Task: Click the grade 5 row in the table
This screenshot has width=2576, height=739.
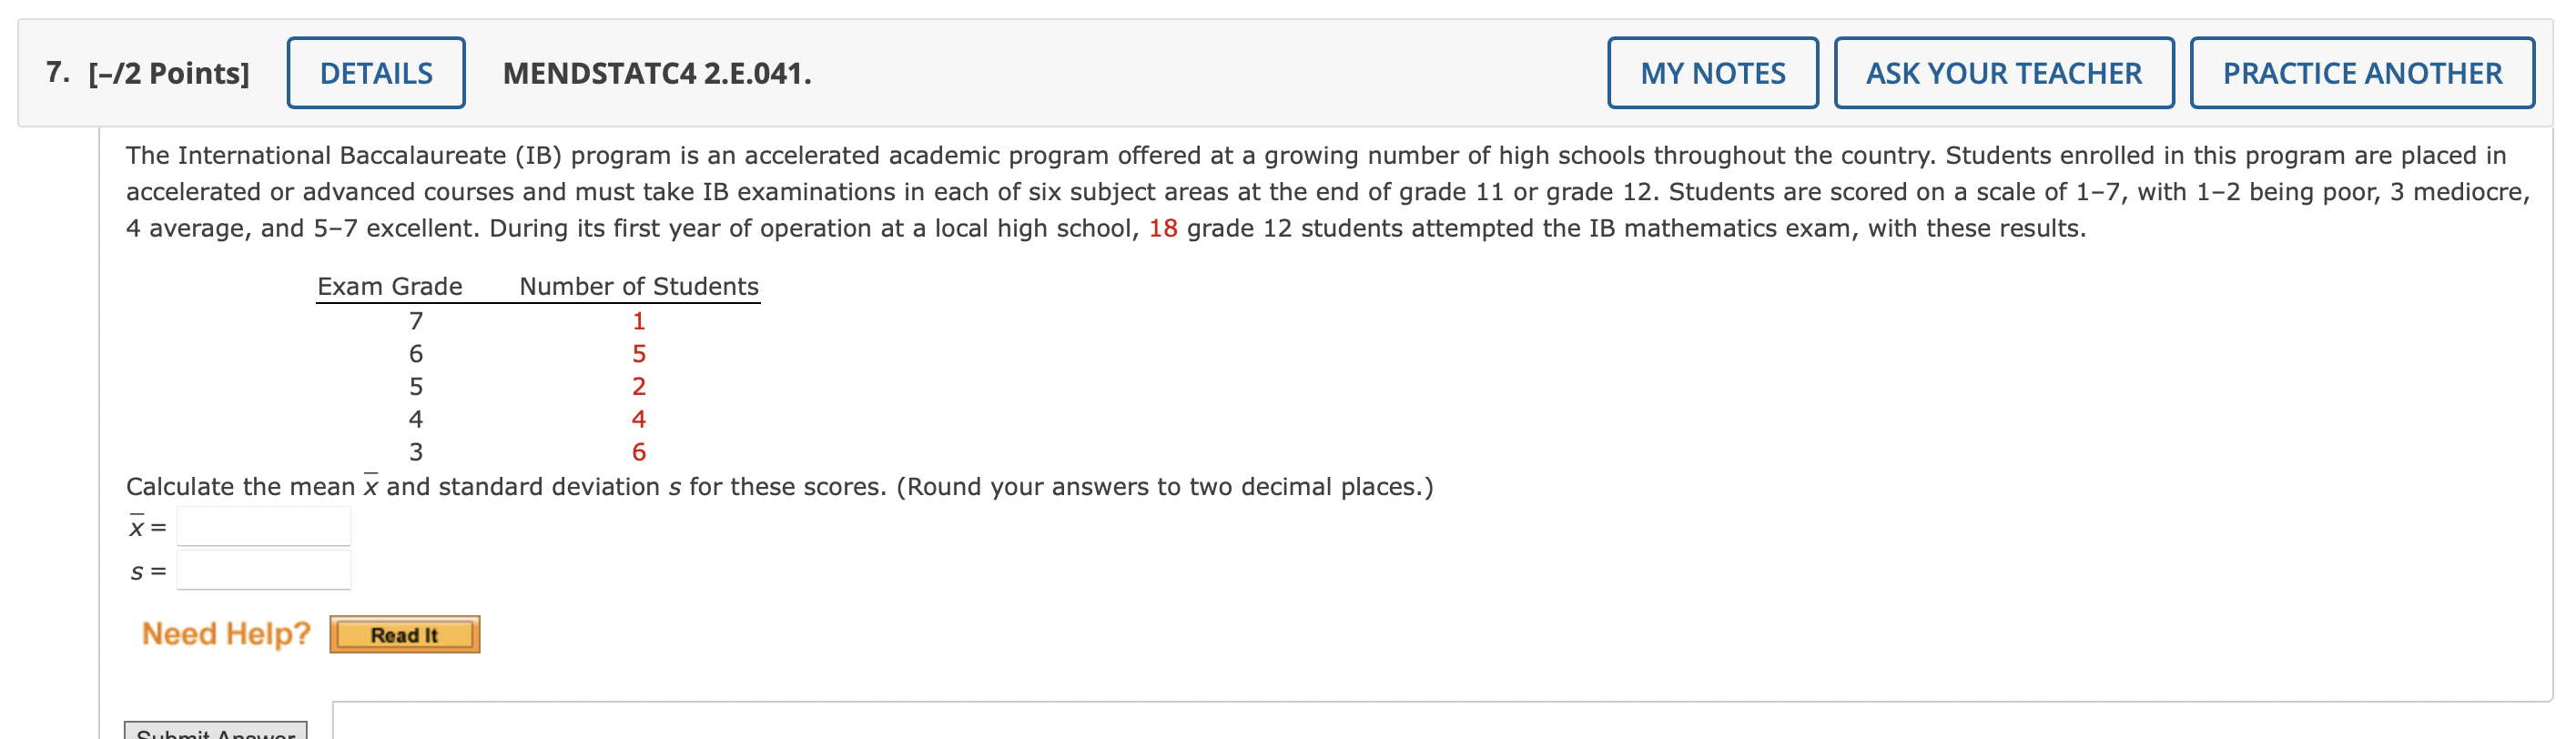Action: click(x=415, y=386)
